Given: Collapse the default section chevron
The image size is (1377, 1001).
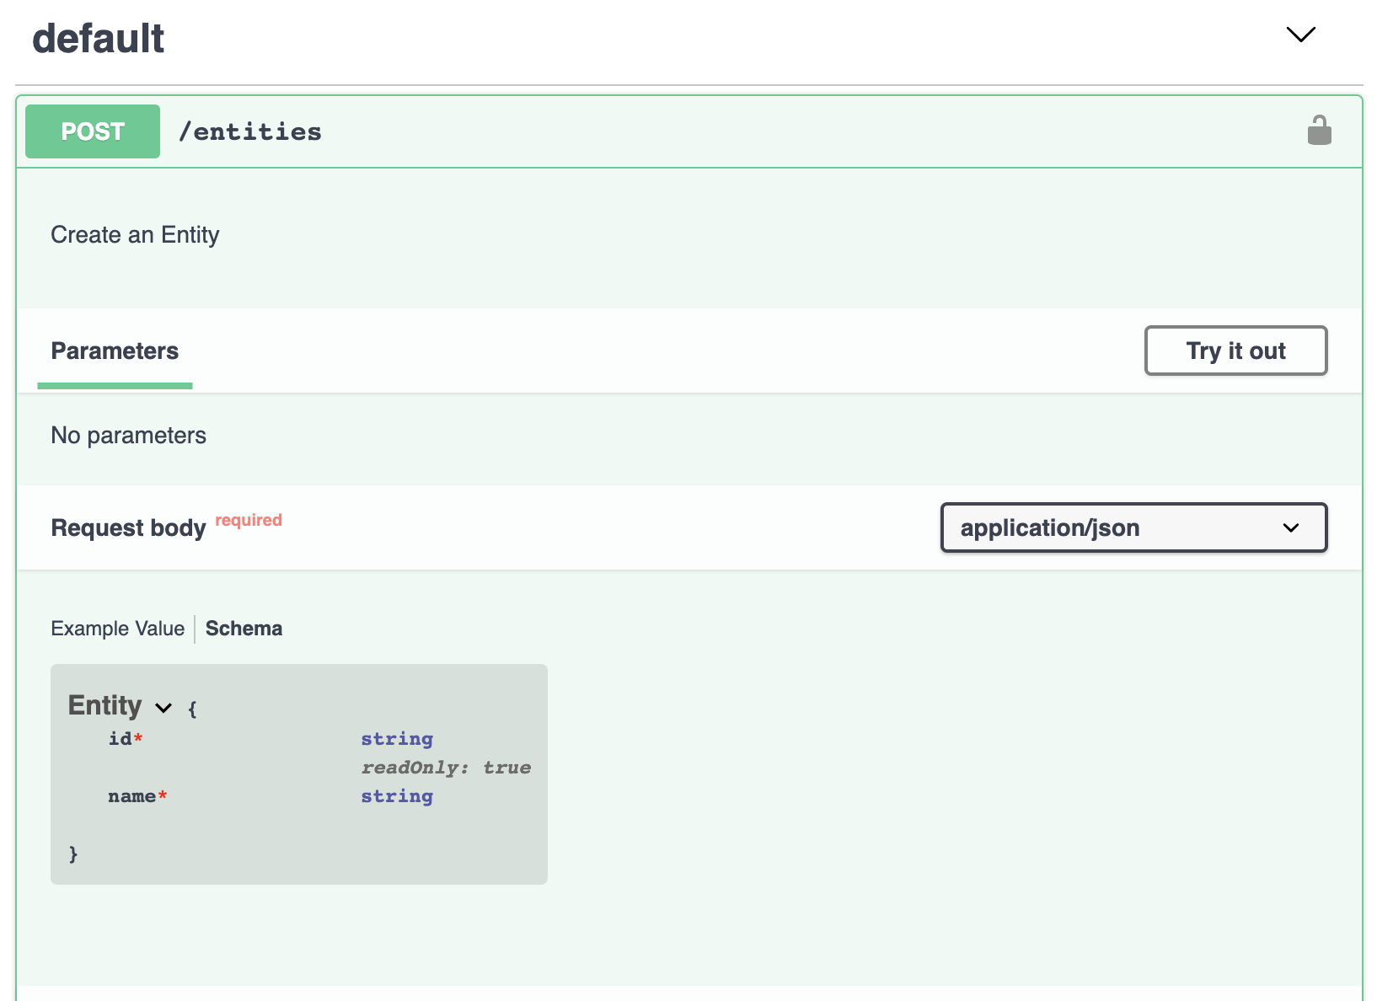Looking at the screenshot, I should pos(1299,35).
